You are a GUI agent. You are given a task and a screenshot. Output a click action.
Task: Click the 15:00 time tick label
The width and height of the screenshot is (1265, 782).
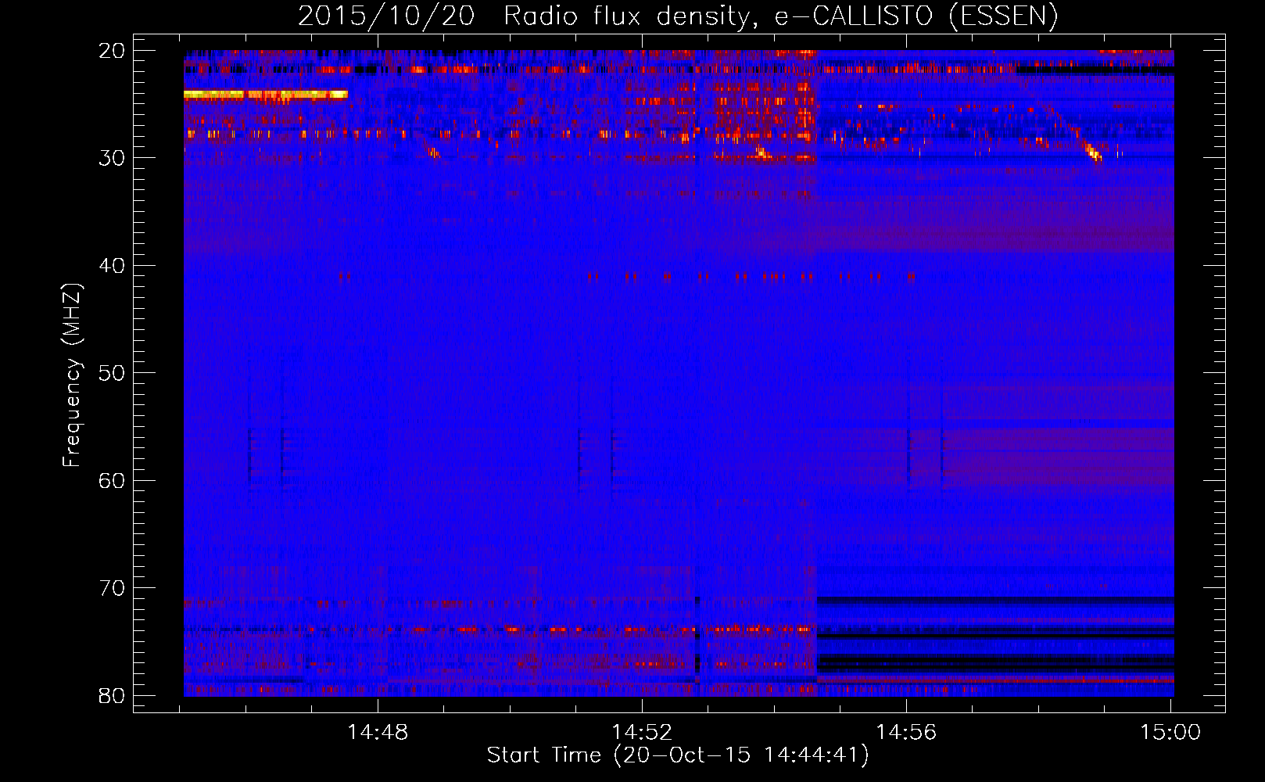click(x=1170, y=732)
